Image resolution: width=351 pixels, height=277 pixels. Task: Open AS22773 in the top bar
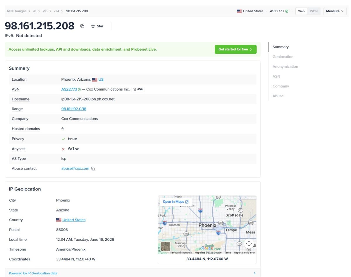tap(277, 11)
